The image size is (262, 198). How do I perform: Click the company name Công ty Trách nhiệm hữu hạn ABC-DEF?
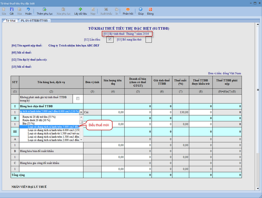74,45
